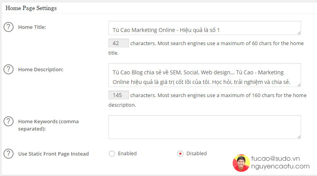Open the help tooltip for Home Description

[8, 70]
